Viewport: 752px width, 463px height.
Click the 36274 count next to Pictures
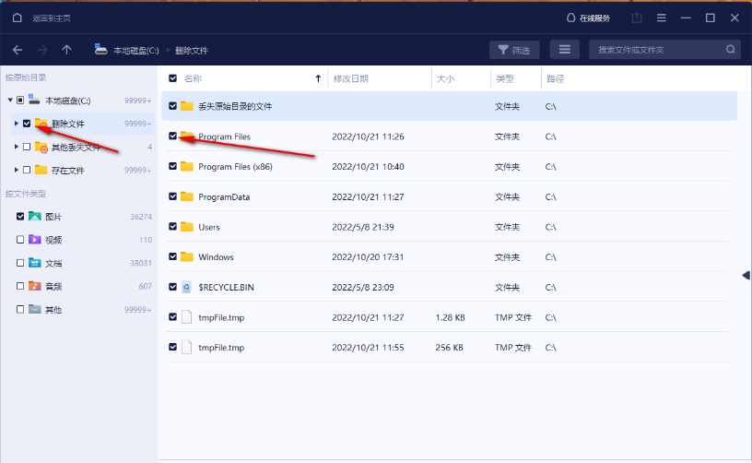coord(141,217)
